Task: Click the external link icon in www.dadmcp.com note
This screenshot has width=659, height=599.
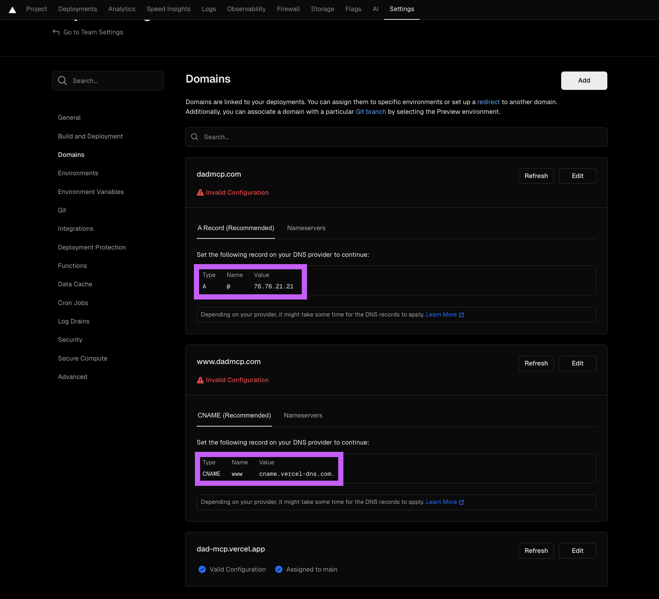Action: [x=462, y=502]
